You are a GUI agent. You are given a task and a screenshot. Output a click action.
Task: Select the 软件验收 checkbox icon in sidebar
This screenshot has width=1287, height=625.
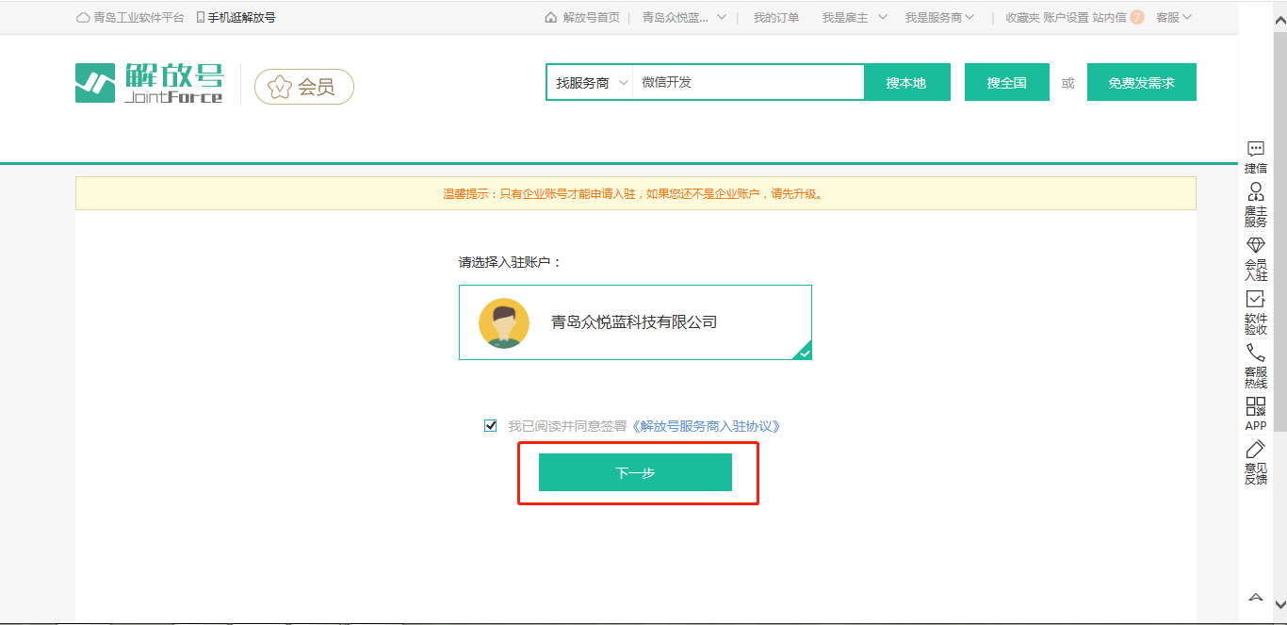pos(1255,299)
